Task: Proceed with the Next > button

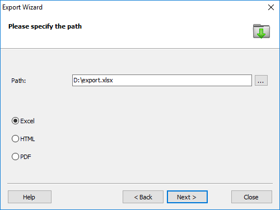Action: [187, 197]
